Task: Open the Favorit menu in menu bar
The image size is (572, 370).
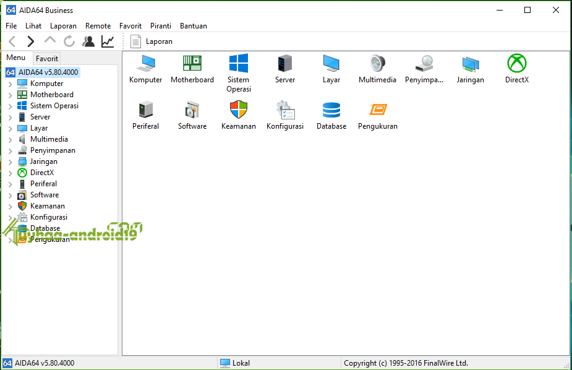Action: [130, 26]
